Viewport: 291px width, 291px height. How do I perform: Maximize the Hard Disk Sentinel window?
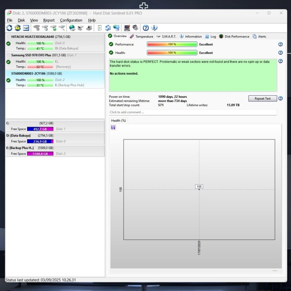point(269,13)
